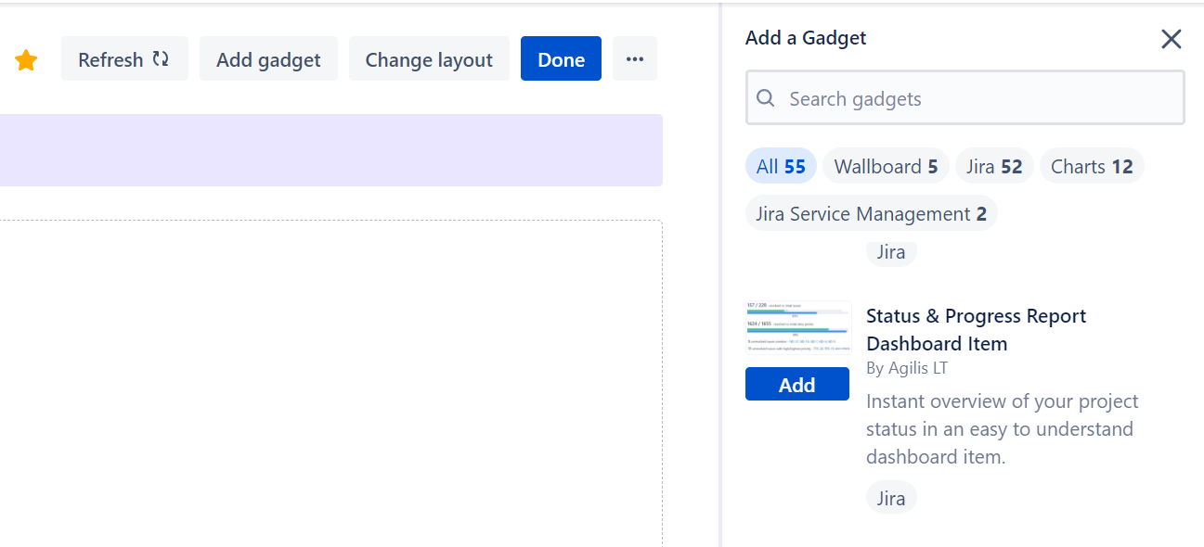Select the Jira 52 filter chip
This screenshot has width=1204, height=547.
coord(994,166)
